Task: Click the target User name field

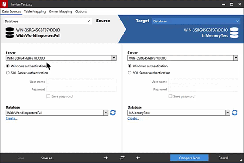Action: (203, 81)
